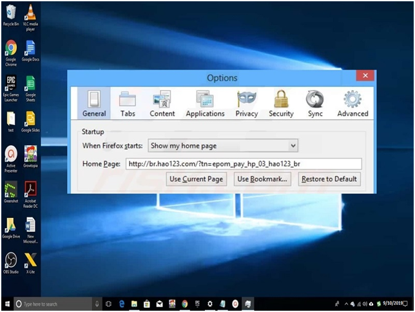415x312 pixels.
Task: Select the Google Slides desktop shortcut
Action: 30,122
